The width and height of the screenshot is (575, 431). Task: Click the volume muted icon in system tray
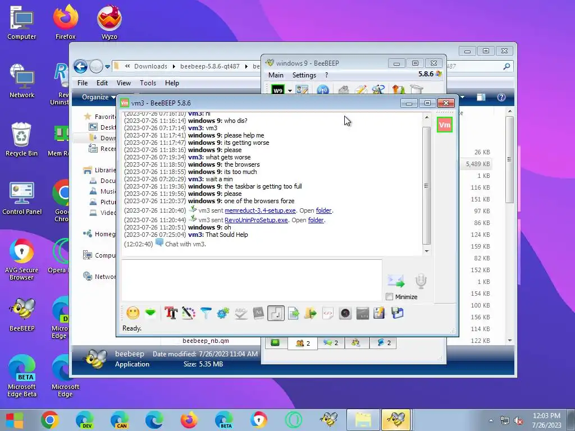[x=518, y=420]
